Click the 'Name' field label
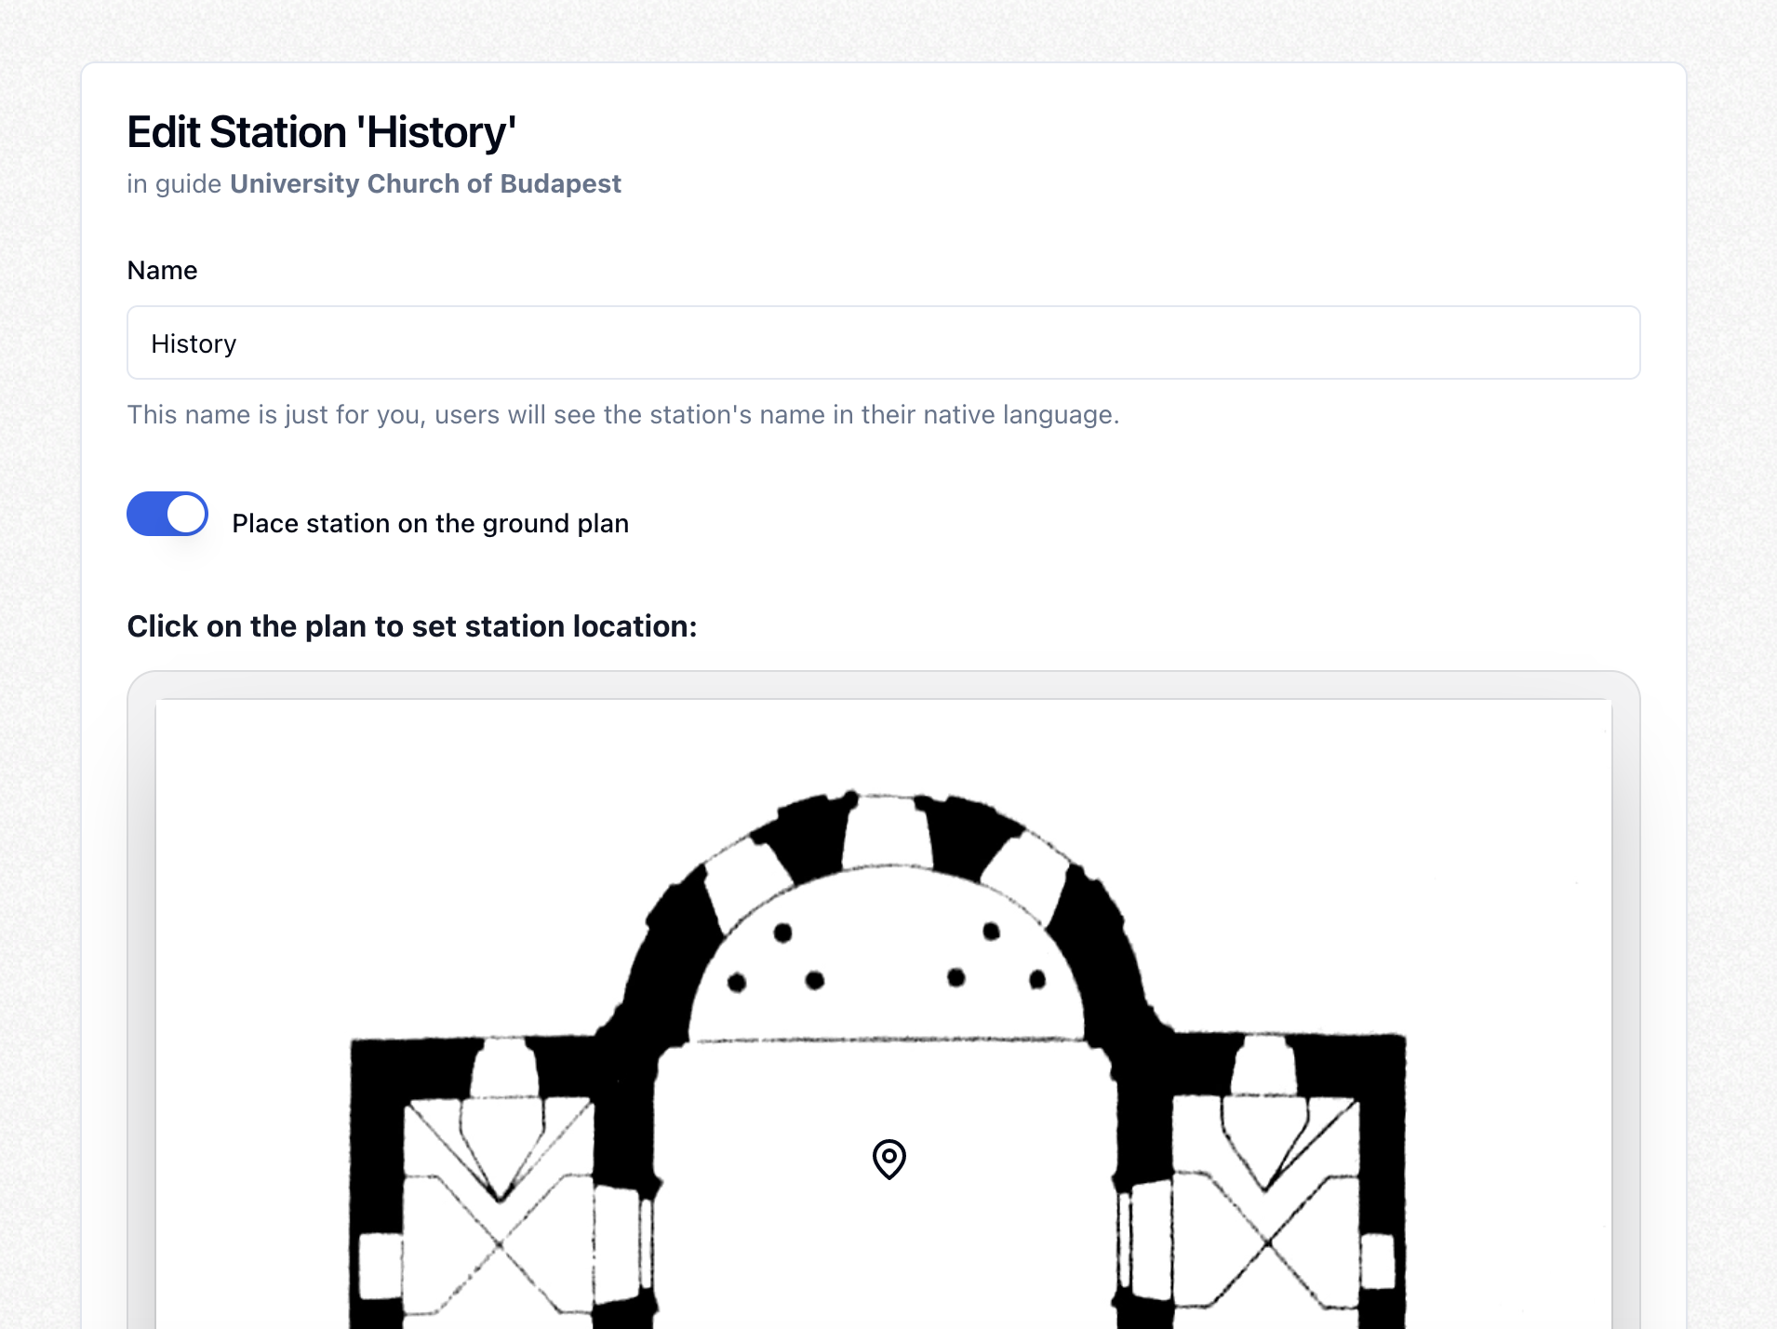Viewport: 1777px width, 1329px height. pyautogui.click(x=162, y=270)
